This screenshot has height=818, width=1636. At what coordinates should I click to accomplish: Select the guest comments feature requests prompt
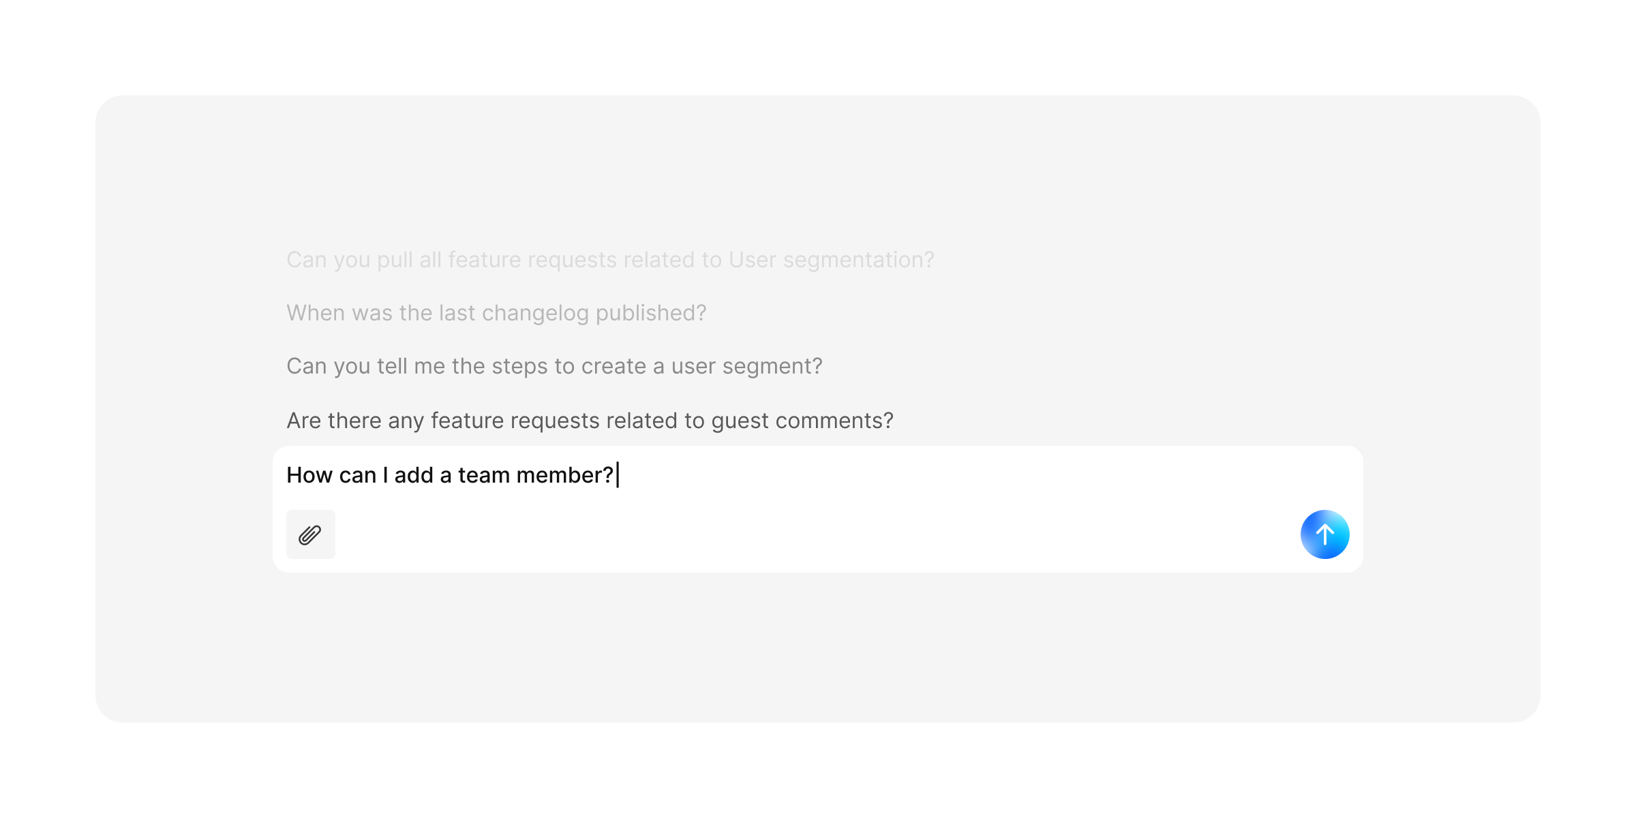(x=589, y=420)
